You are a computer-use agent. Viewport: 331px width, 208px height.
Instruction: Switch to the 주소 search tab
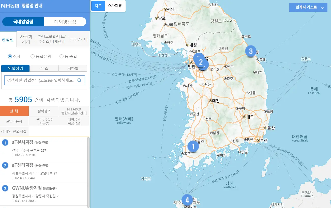click(x=44, y=68)
